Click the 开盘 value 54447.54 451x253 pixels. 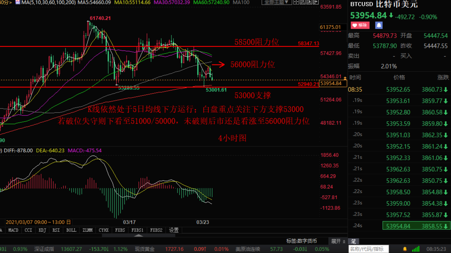point(436,36)
